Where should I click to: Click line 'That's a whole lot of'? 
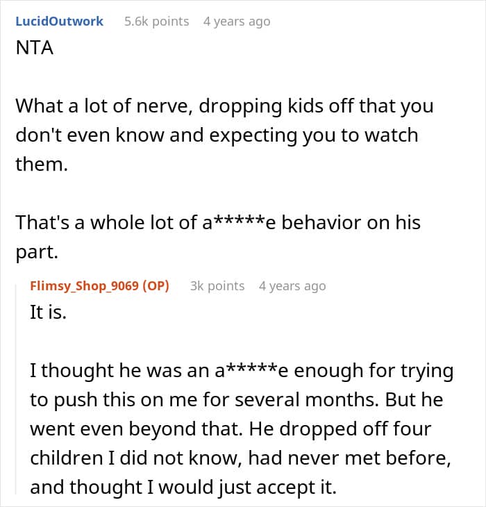218,222
